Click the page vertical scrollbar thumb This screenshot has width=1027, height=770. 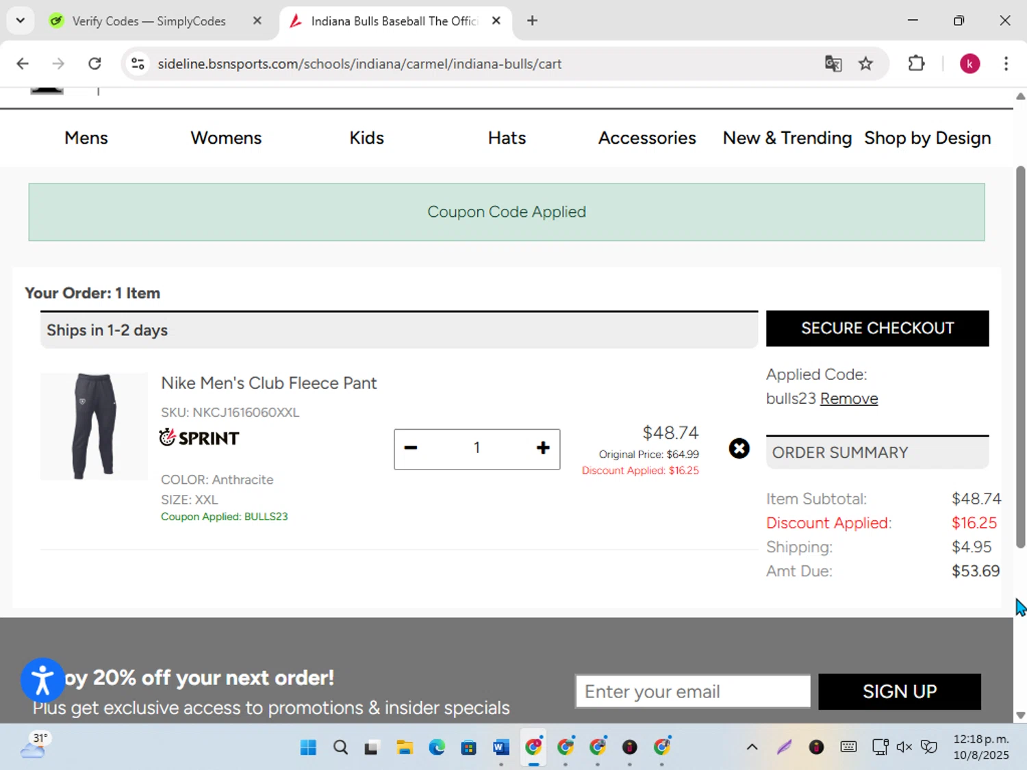click(x=1020, y=356)
